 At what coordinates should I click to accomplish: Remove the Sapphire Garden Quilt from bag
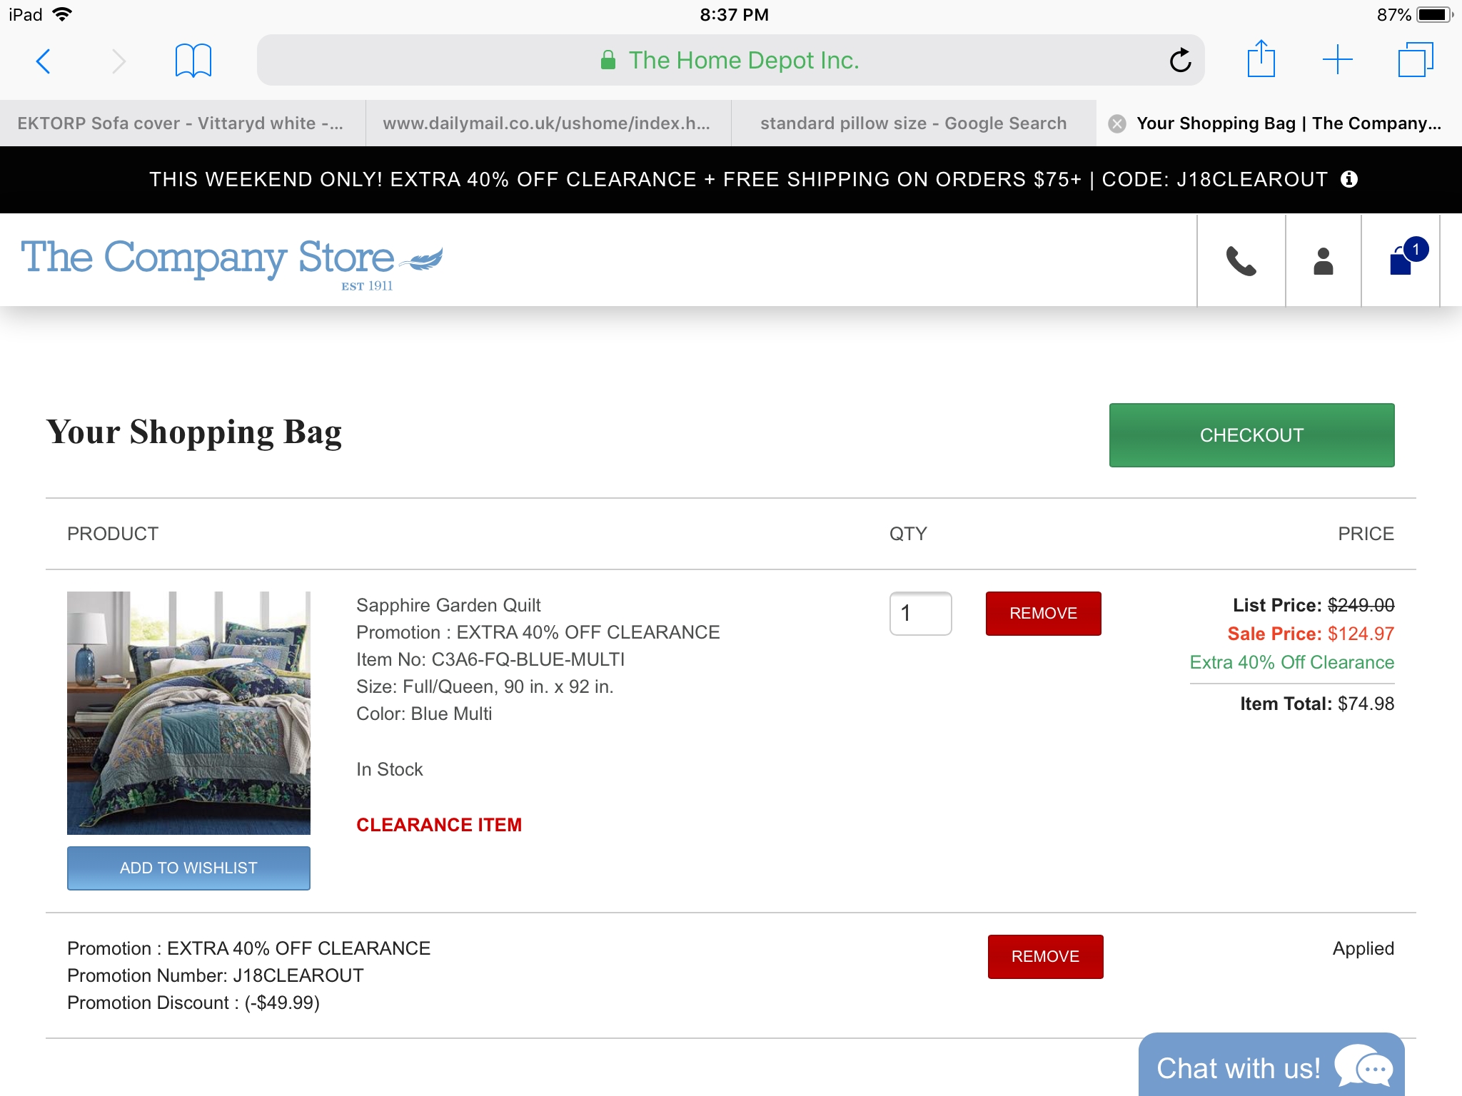point(1043,612)
